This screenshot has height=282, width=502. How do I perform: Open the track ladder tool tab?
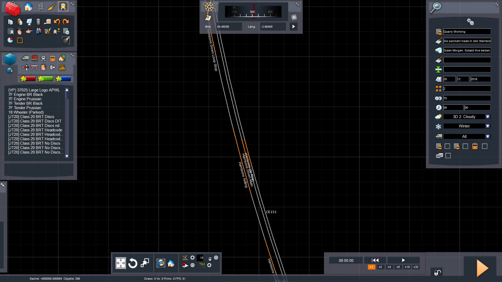click(40, 7)
